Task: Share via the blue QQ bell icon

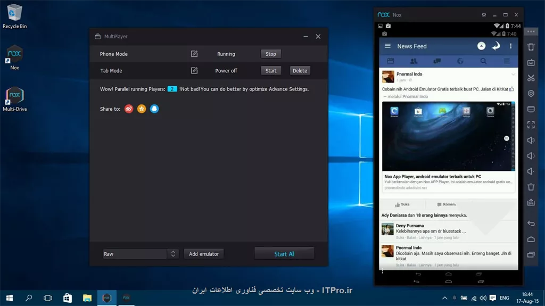Action: pos(154,109)
